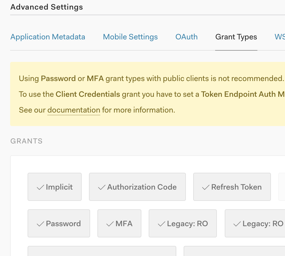Uncheck the Authorization Code grant
The width and height of the screenshot is (285, 256).
coord(137,187)
